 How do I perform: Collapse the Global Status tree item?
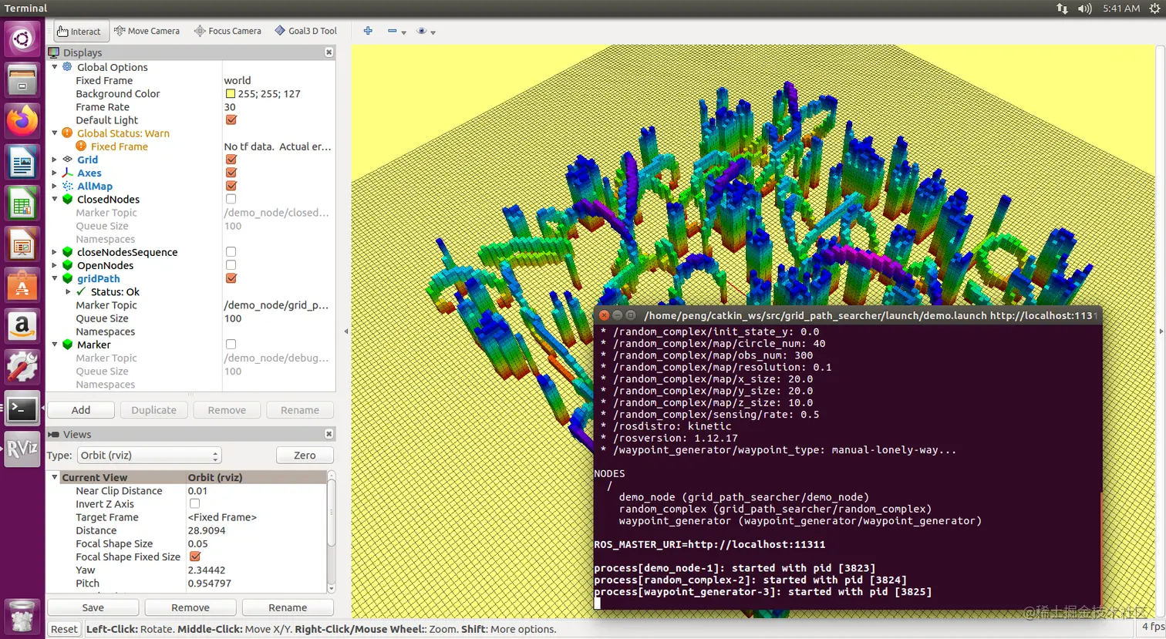tap(55, 133)
